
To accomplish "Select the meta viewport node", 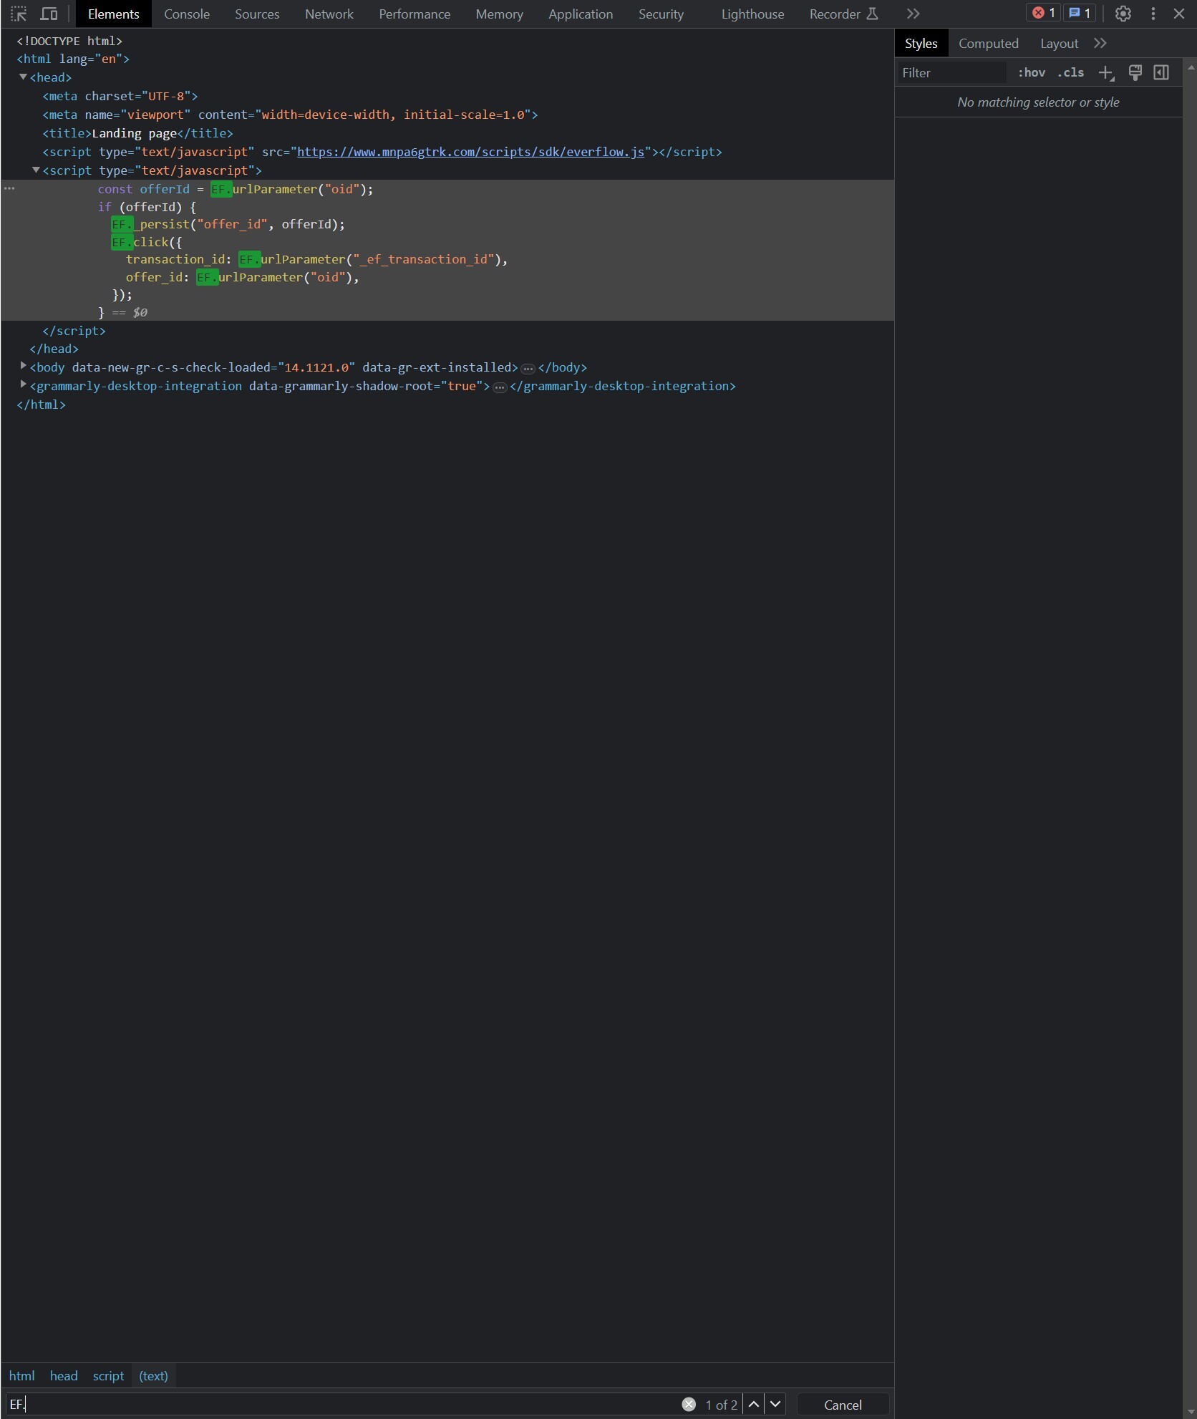I will (x=290, y=115).
